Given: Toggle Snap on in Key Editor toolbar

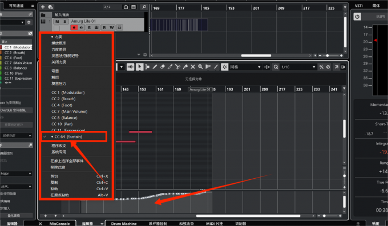Looking at the screenshot, I should tap(224, 67).
